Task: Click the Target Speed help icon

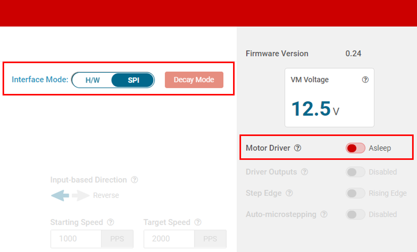Action: pos(198,222)
